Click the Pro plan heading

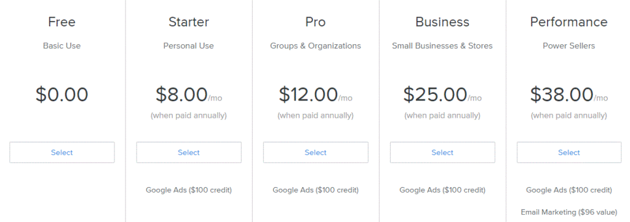click(x=316, y=21)
